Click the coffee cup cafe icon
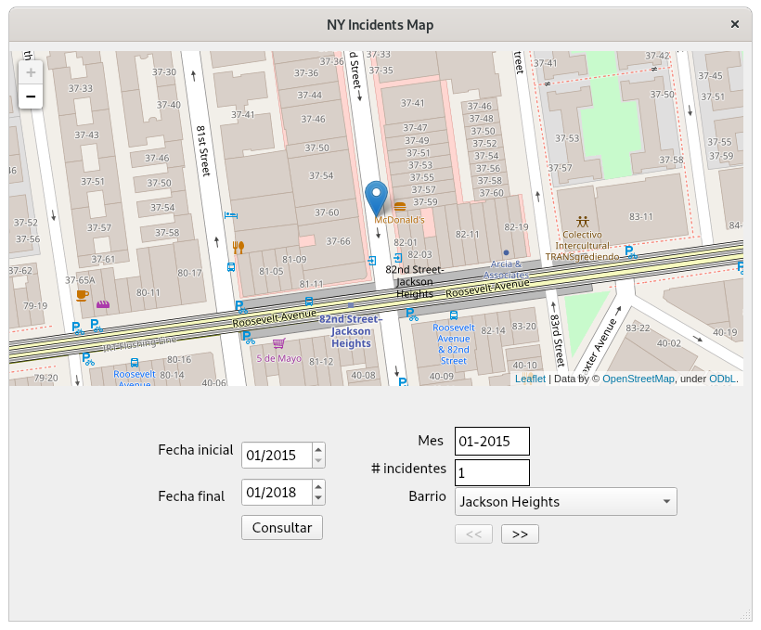761x630 pixels. click(83, 295)
